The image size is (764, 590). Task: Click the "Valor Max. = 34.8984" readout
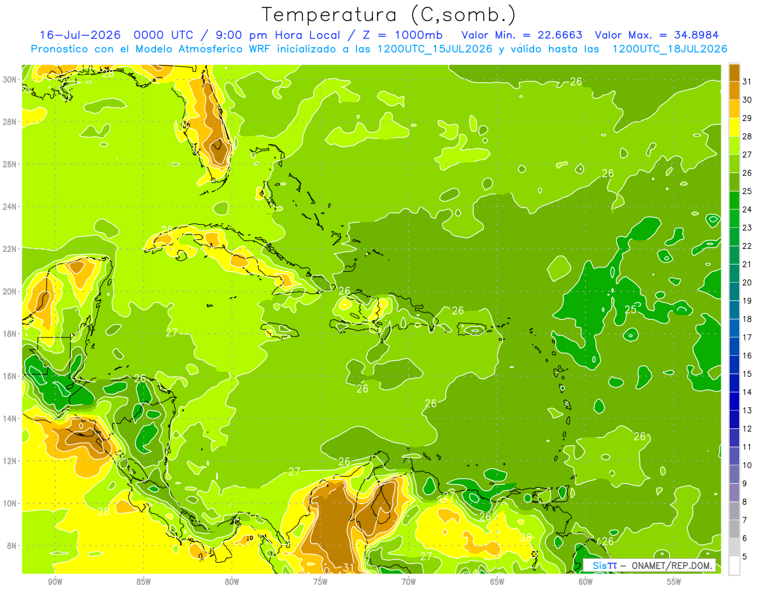(x=658, y=35)
